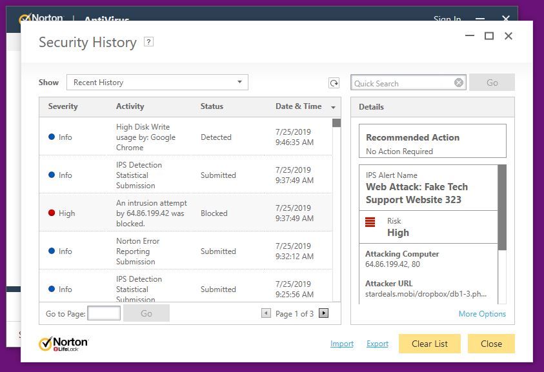Click the red Risk level bars icon
Image resolution: width=544 pixels, height=372 pixels.
370,222
